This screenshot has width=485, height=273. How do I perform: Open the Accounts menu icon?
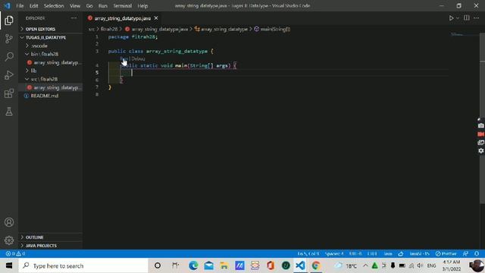tap(9, 222)
